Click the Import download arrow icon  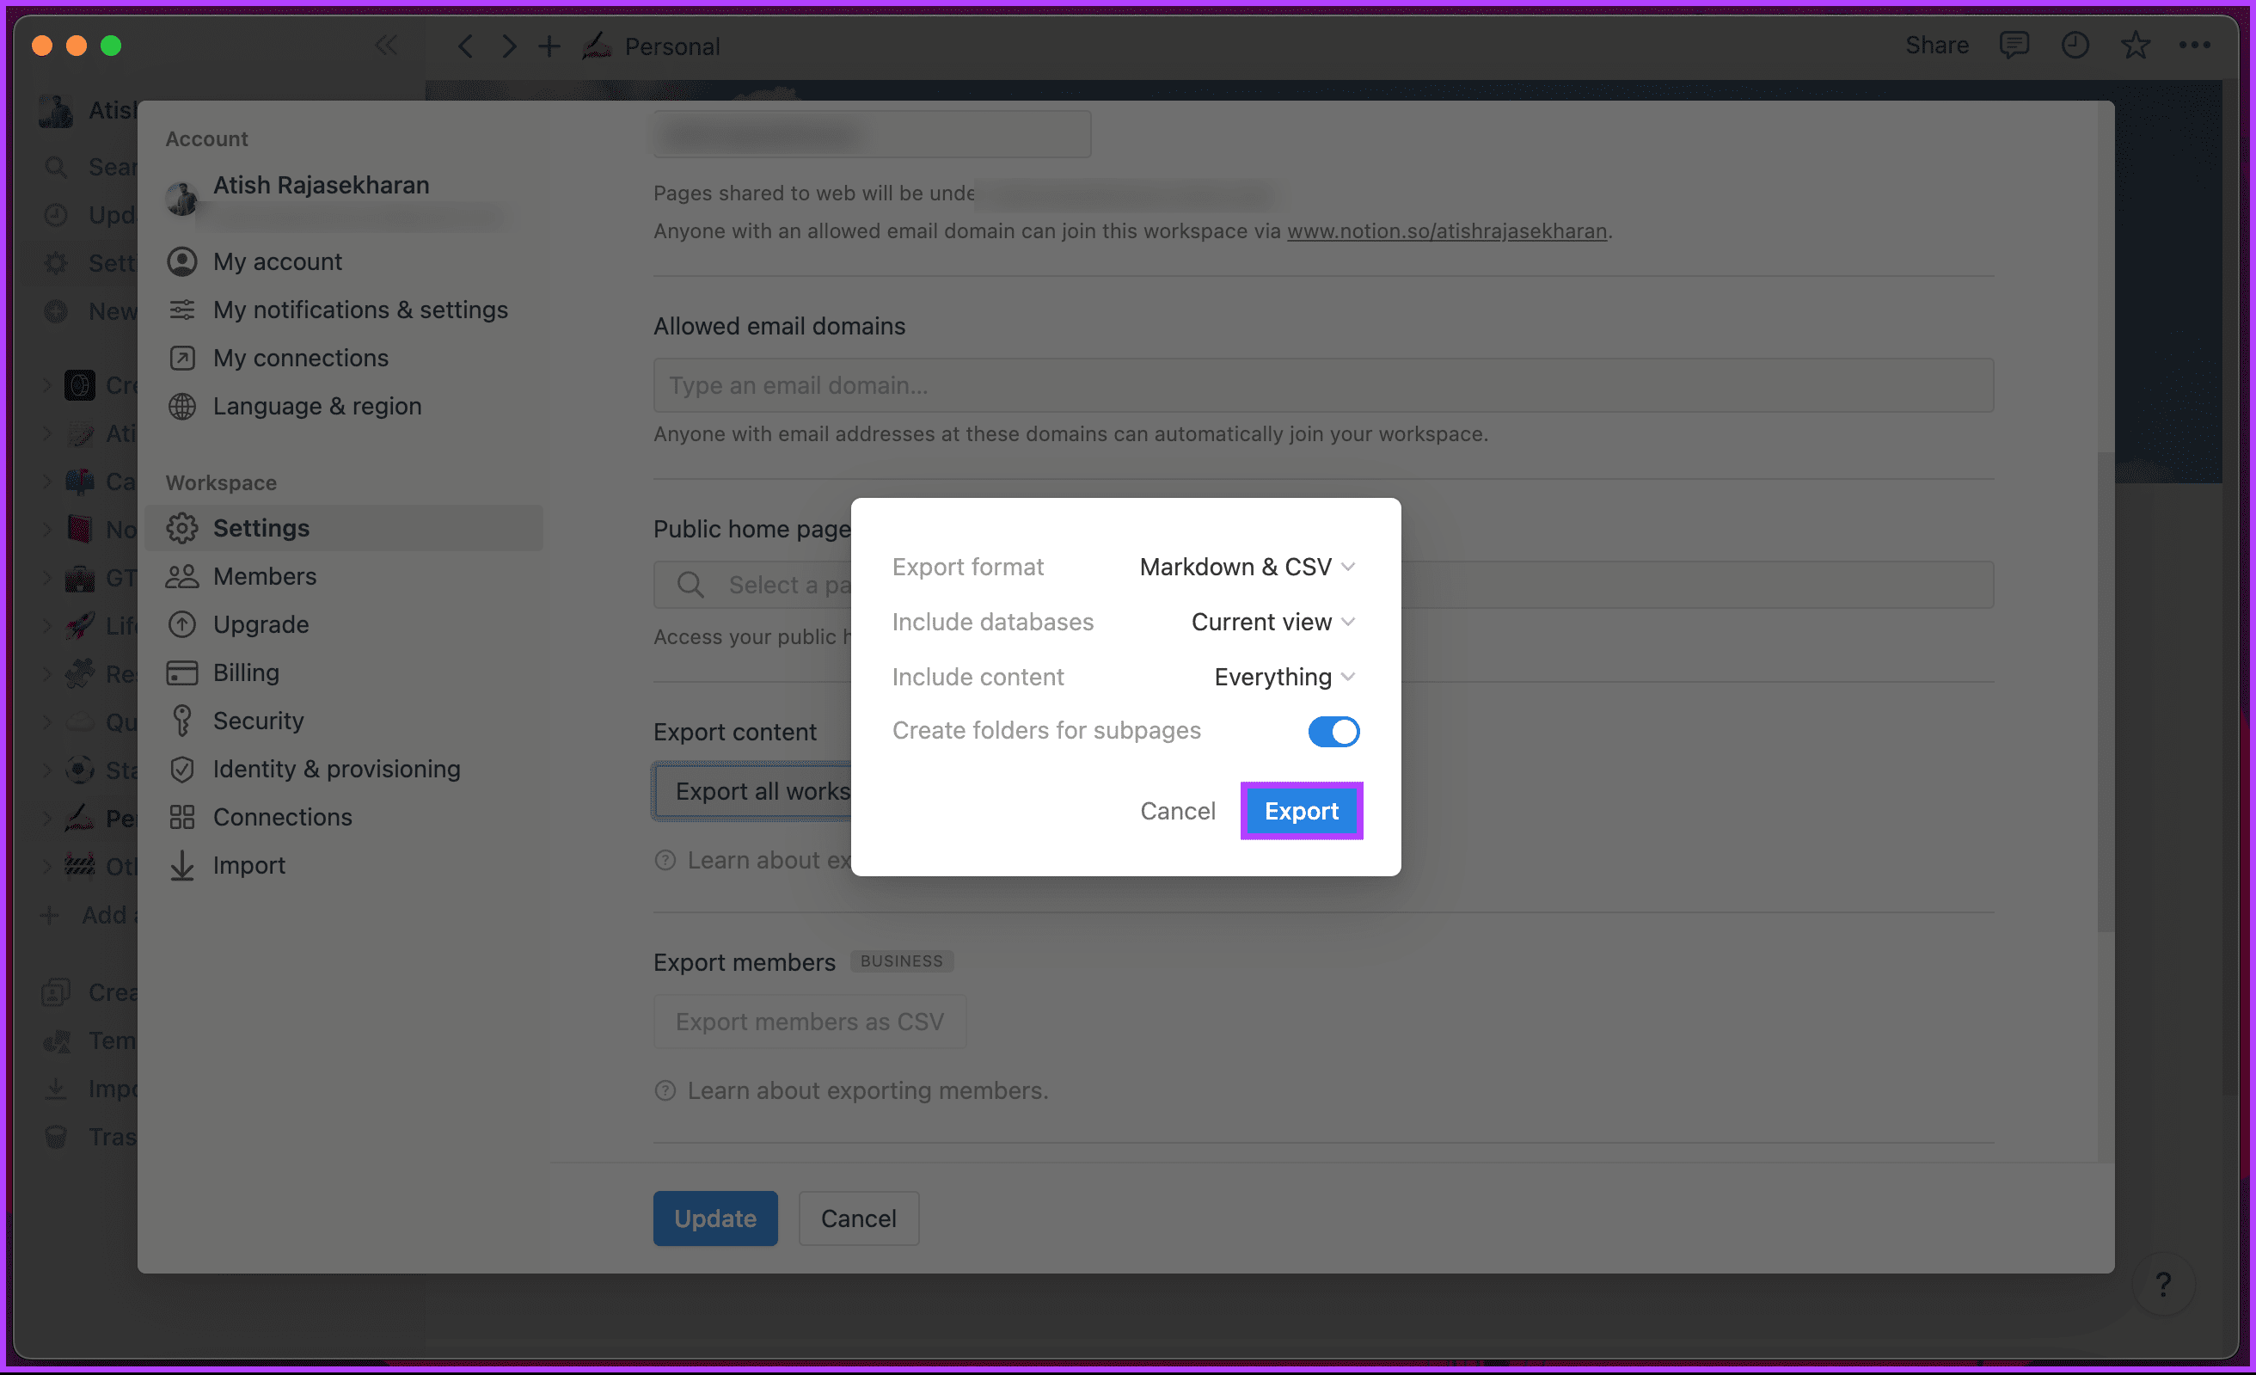pos(182,865)
